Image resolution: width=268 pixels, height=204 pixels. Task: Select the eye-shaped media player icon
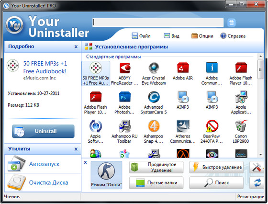tap(212, 153)
